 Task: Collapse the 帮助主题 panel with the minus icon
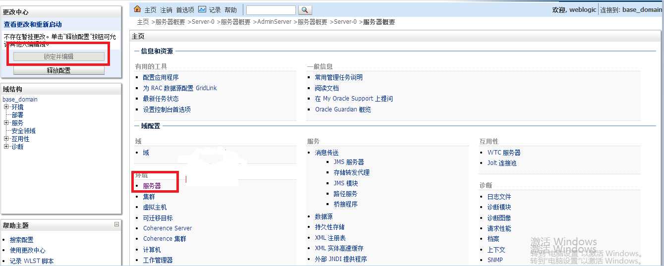point(116,224)
